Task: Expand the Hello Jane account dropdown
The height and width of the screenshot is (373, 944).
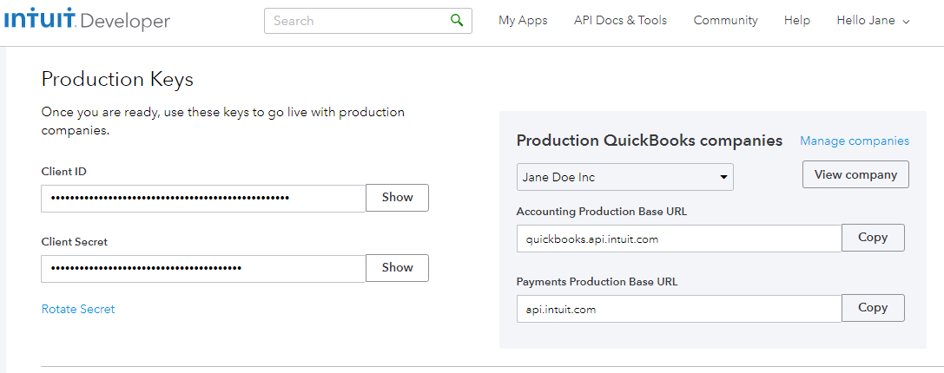Action: click(872, 21)
